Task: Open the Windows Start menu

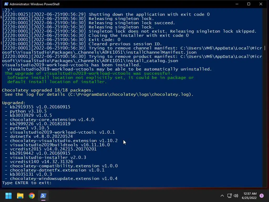Action: [8, 196]
